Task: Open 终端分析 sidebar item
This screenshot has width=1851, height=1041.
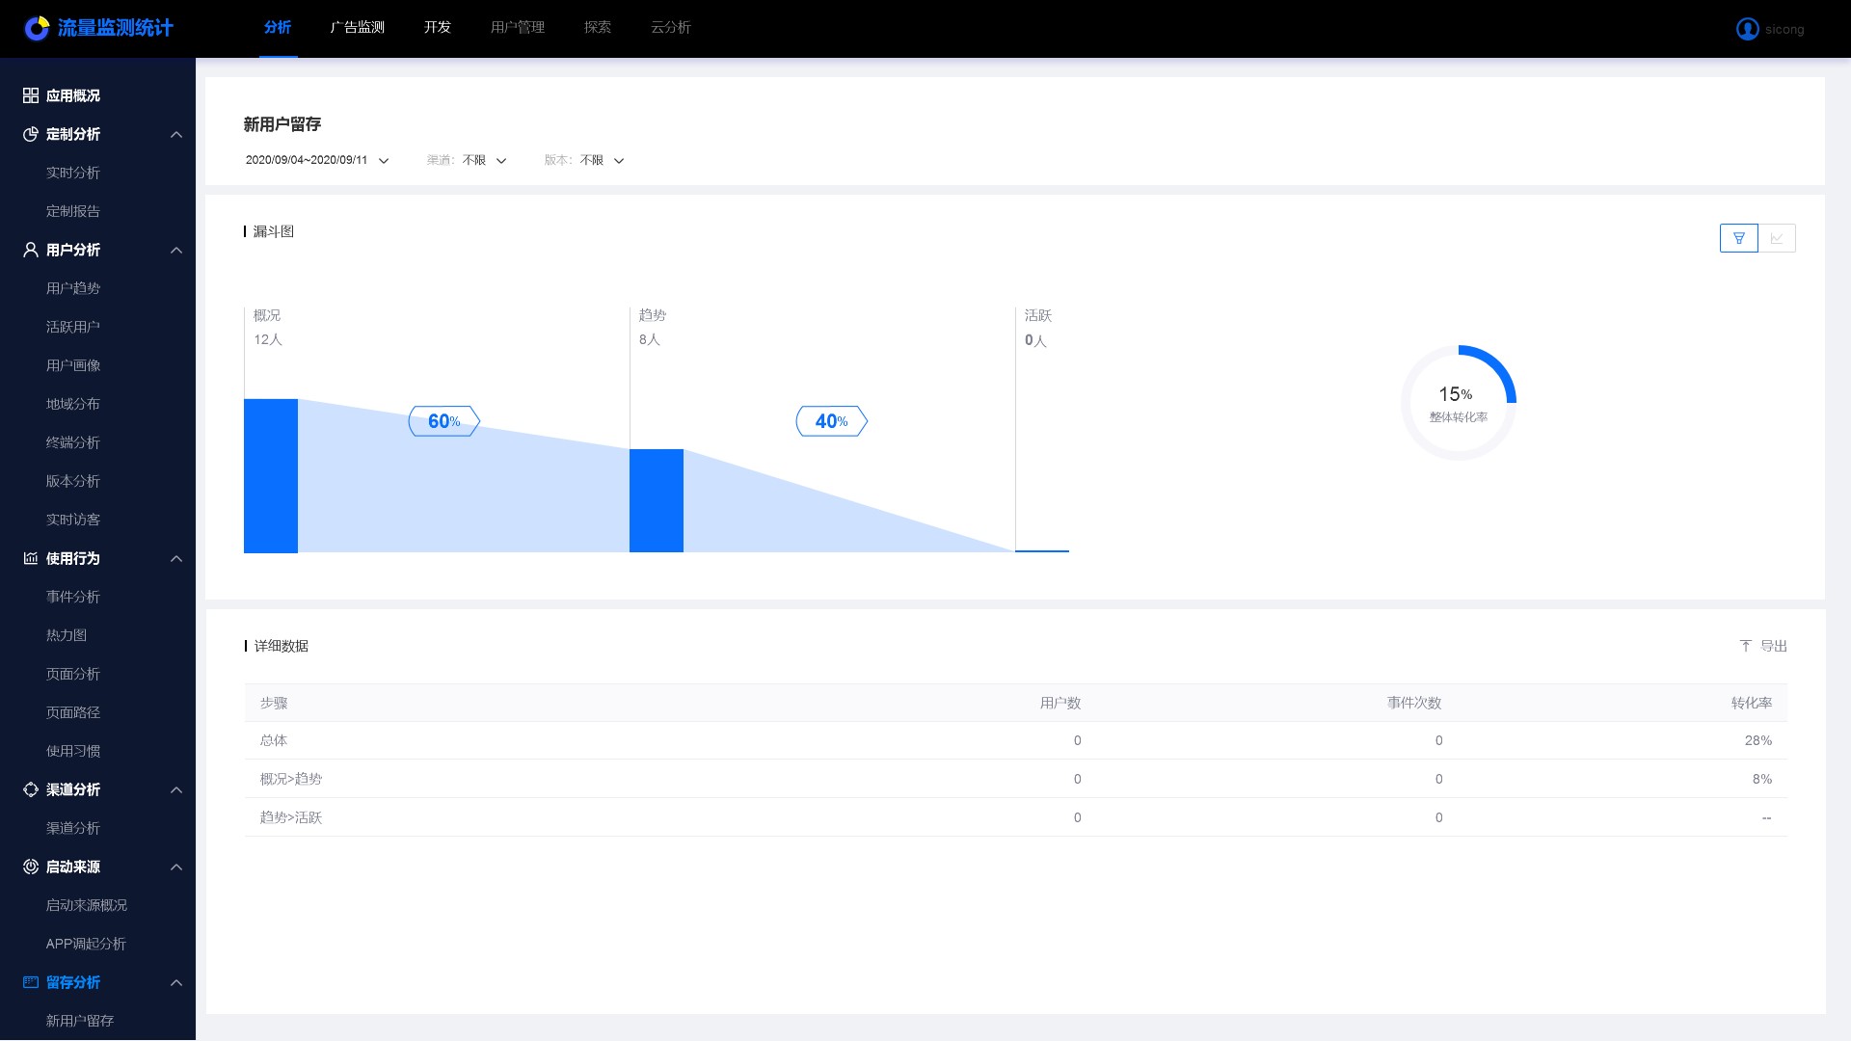Action: 73,442
